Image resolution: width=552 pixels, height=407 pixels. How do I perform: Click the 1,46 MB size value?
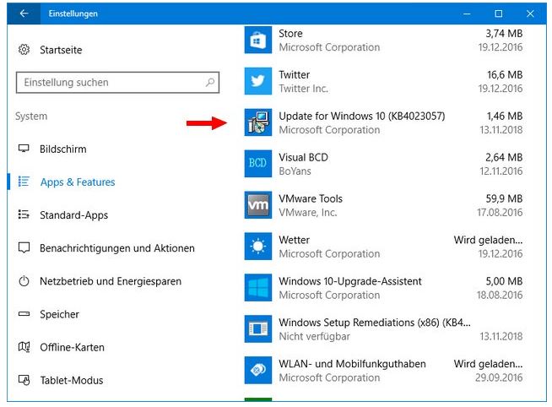pos(505,116)
